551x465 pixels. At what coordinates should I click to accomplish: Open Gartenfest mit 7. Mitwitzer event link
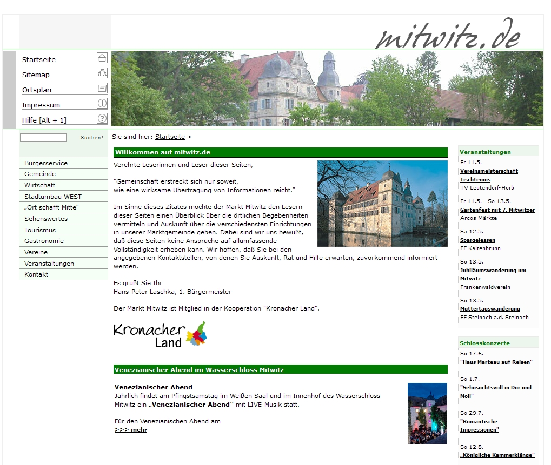pyautogui.click(x=497, y=210)
